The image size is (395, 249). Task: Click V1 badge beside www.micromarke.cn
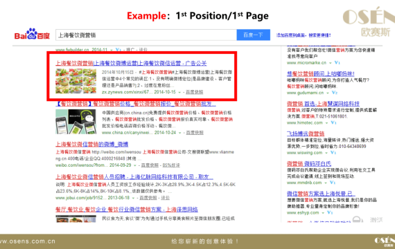point(337,63)
